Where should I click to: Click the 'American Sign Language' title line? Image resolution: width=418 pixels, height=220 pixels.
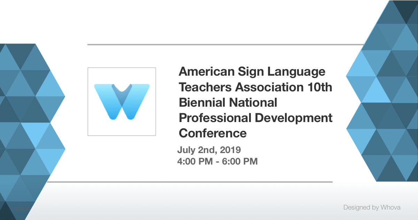pyautogui.click(x=252, y=71)
